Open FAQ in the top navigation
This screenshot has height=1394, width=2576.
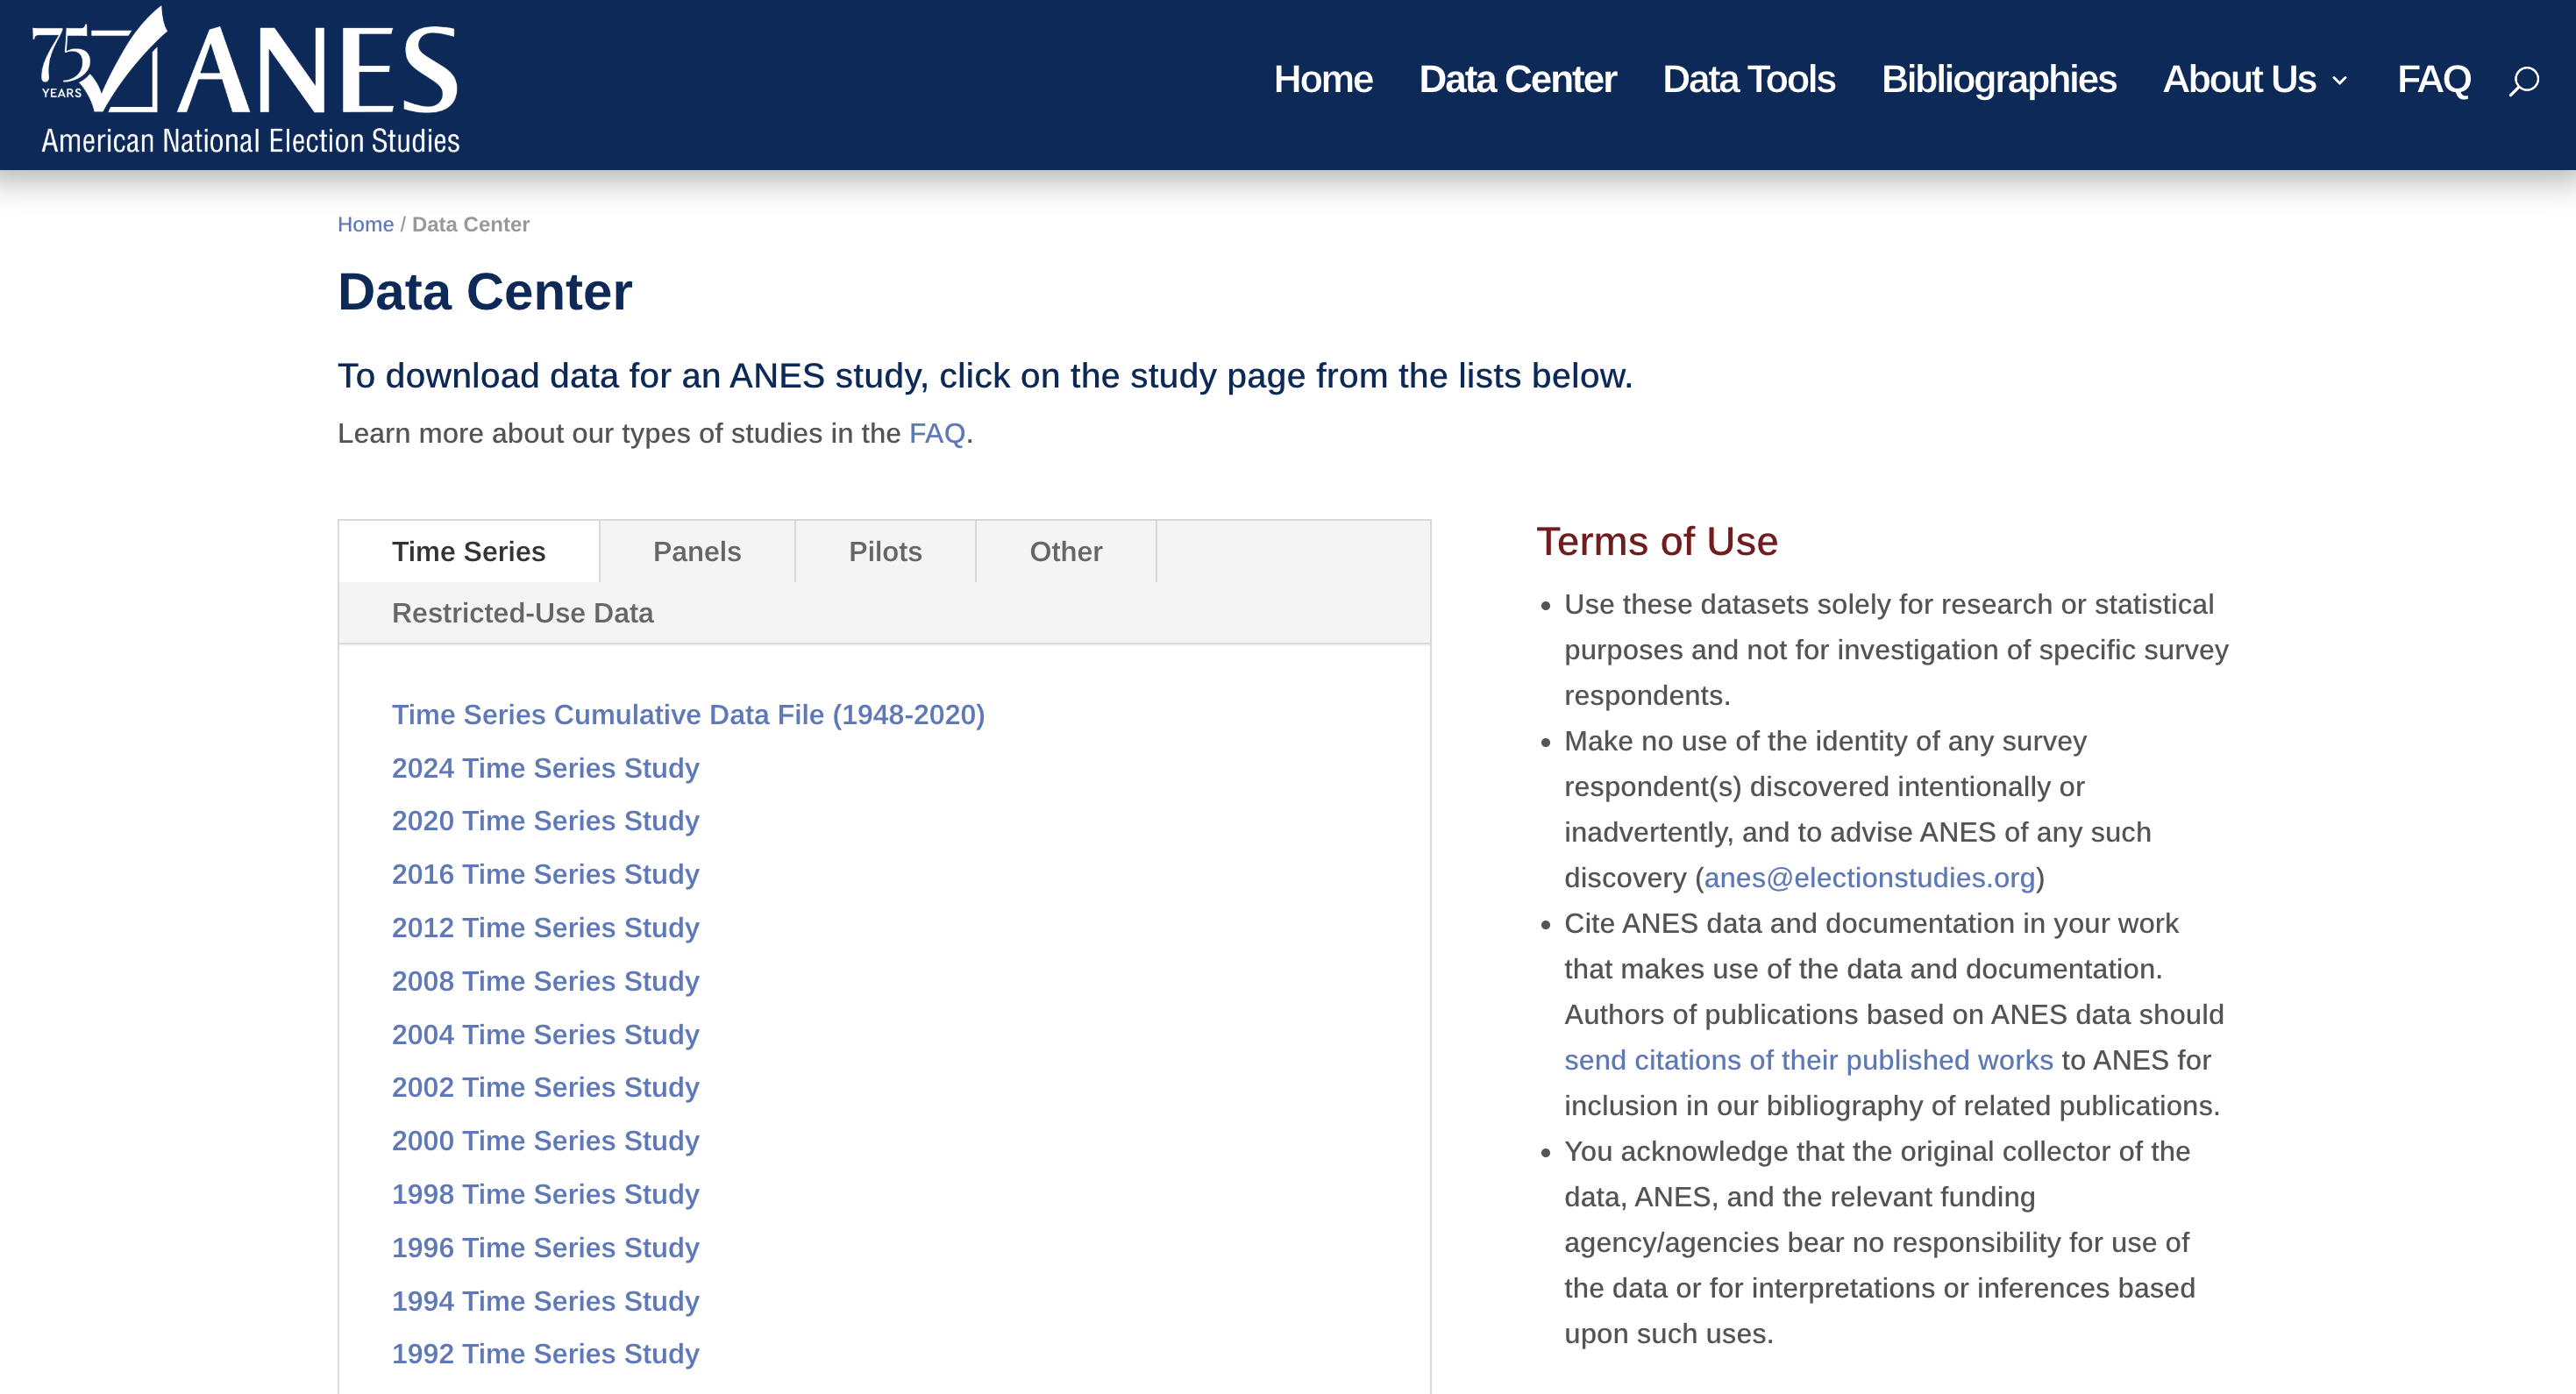point(2433,80)
